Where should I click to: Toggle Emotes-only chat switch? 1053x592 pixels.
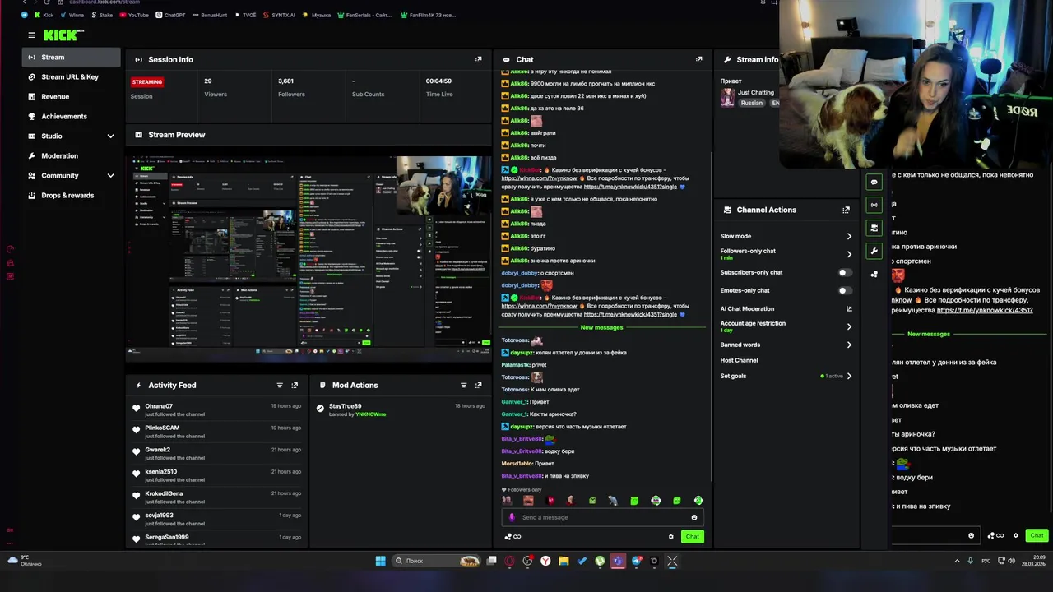click(x=845, y=290)
